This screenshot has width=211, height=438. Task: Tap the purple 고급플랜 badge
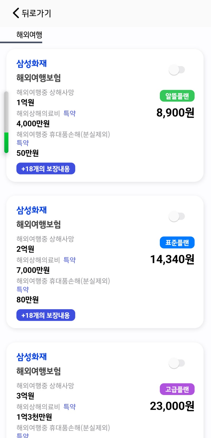[177, 389]
